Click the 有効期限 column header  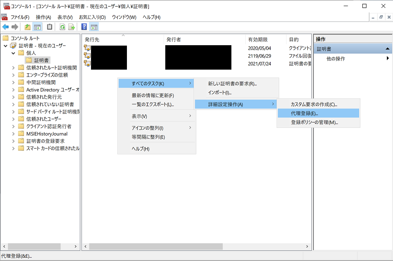[x=258, y=39]
